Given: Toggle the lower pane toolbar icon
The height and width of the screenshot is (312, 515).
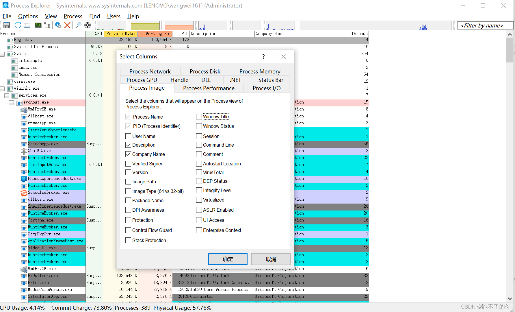Looking at the screenshot, I should (x=27, y=25).
